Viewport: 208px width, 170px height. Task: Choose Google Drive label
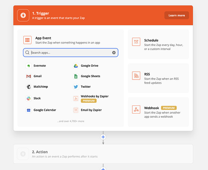[x=90, y=66]
